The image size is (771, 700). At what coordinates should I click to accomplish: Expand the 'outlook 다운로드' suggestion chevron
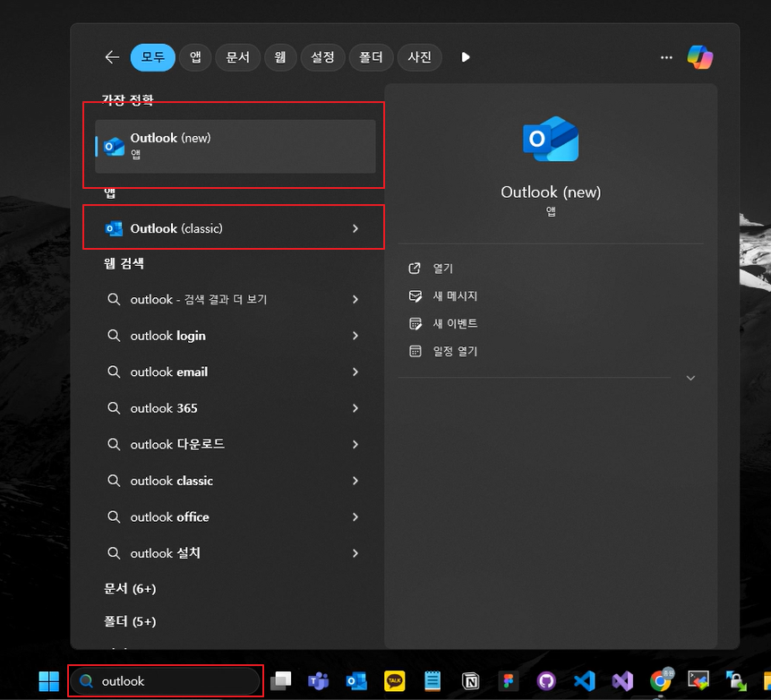point(356,444)
